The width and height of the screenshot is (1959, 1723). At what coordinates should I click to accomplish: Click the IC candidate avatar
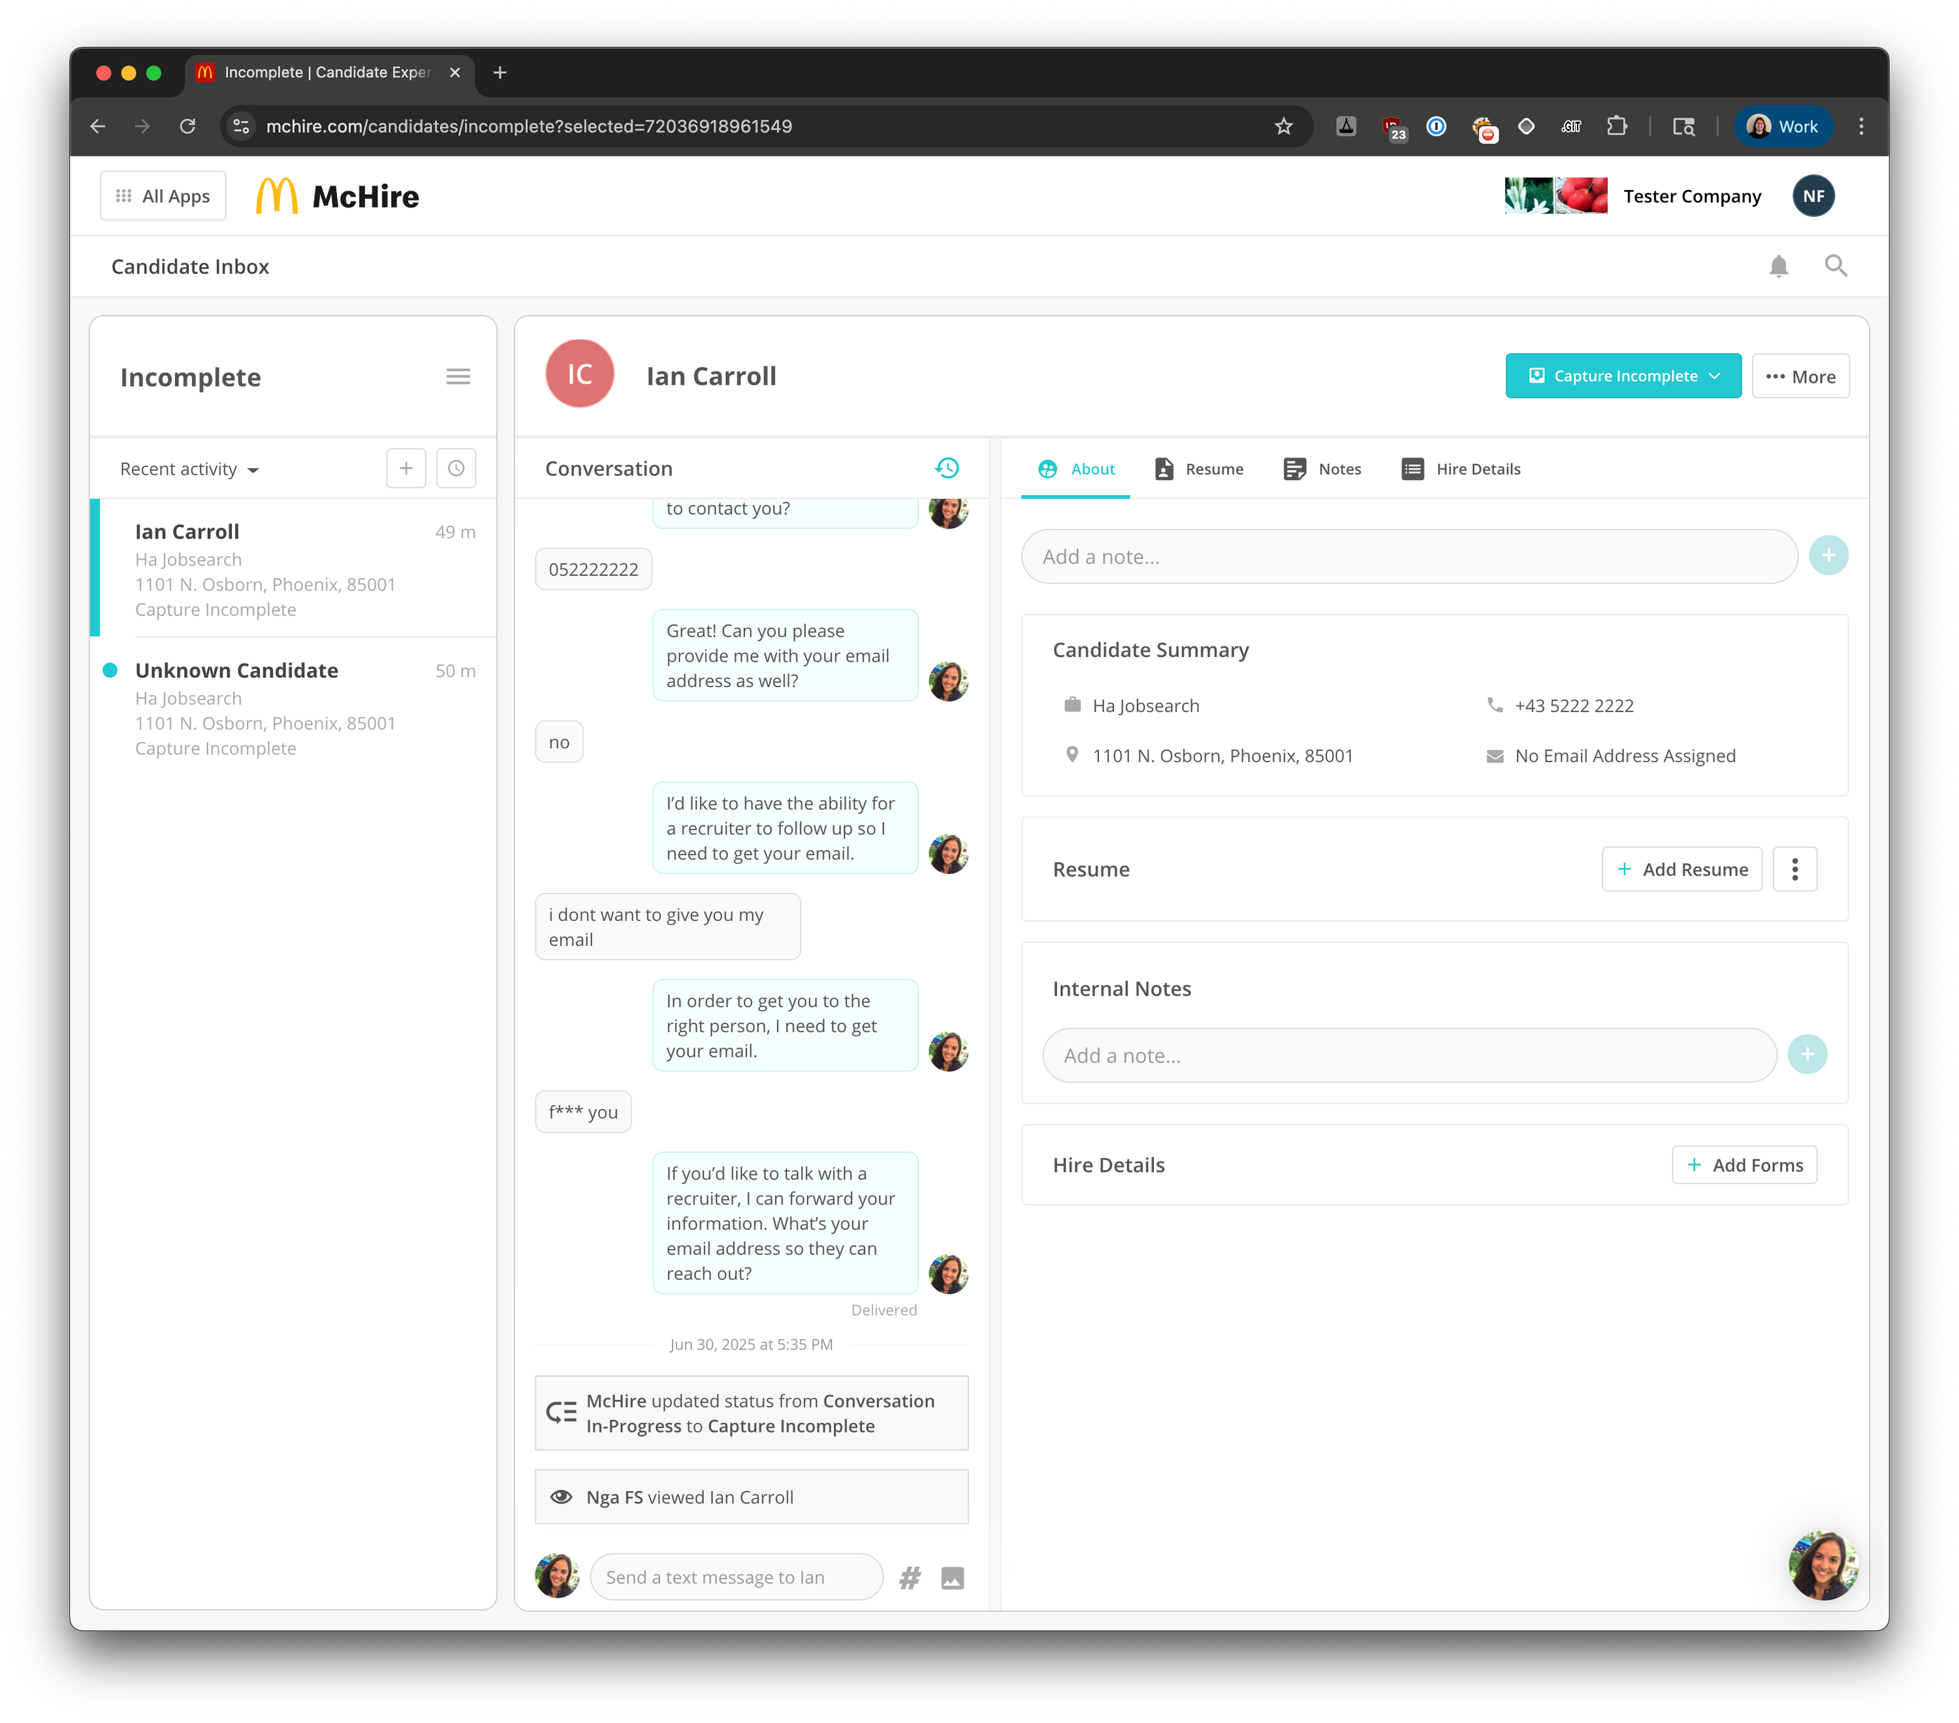580,374
